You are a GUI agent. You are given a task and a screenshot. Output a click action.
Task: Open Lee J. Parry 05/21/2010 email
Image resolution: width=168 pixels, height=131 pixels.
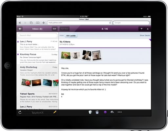[37, 107]
